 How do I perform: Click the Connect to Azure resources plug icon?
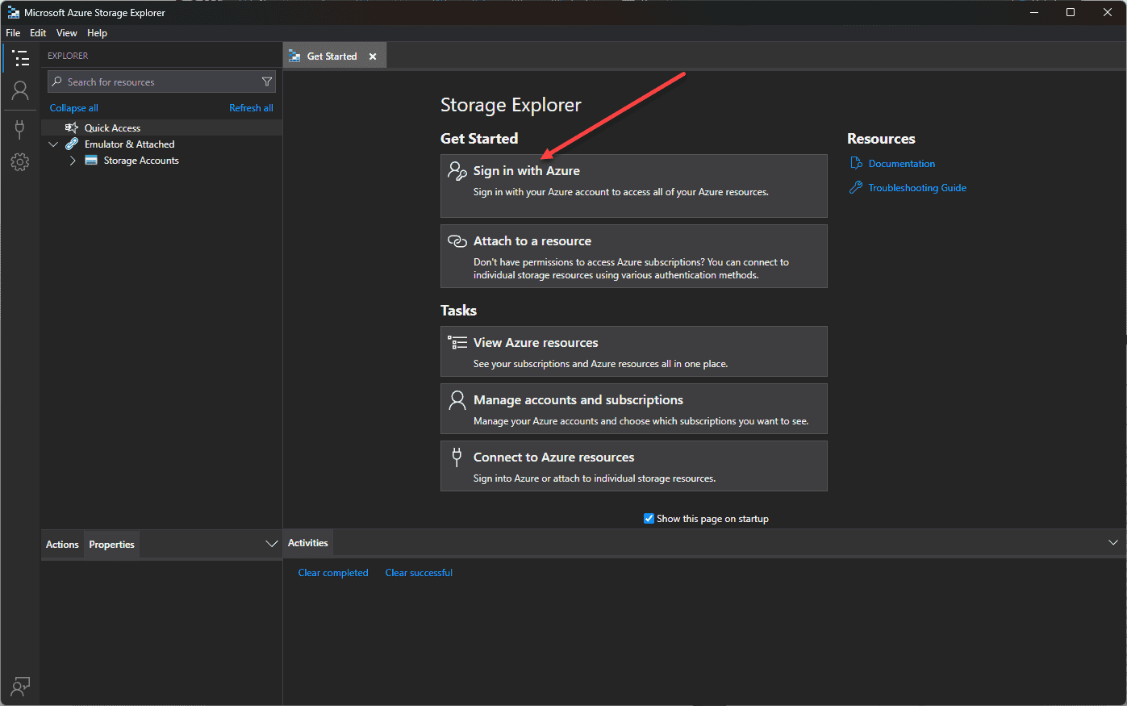point(457,457)
